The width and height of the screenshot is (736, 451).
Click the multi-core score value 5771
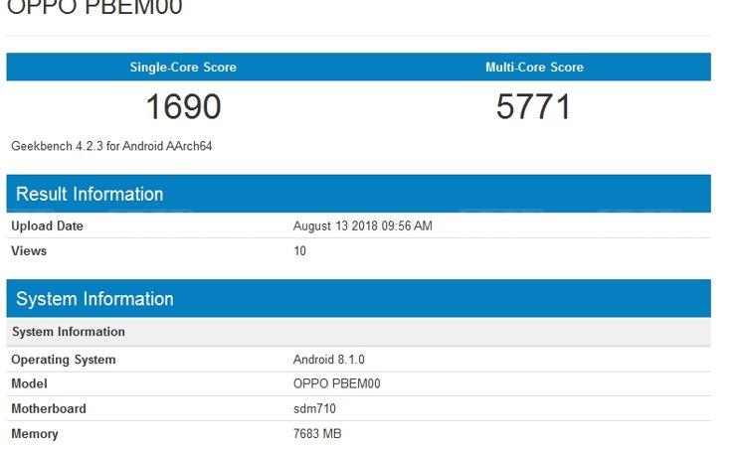coord(534,106)
